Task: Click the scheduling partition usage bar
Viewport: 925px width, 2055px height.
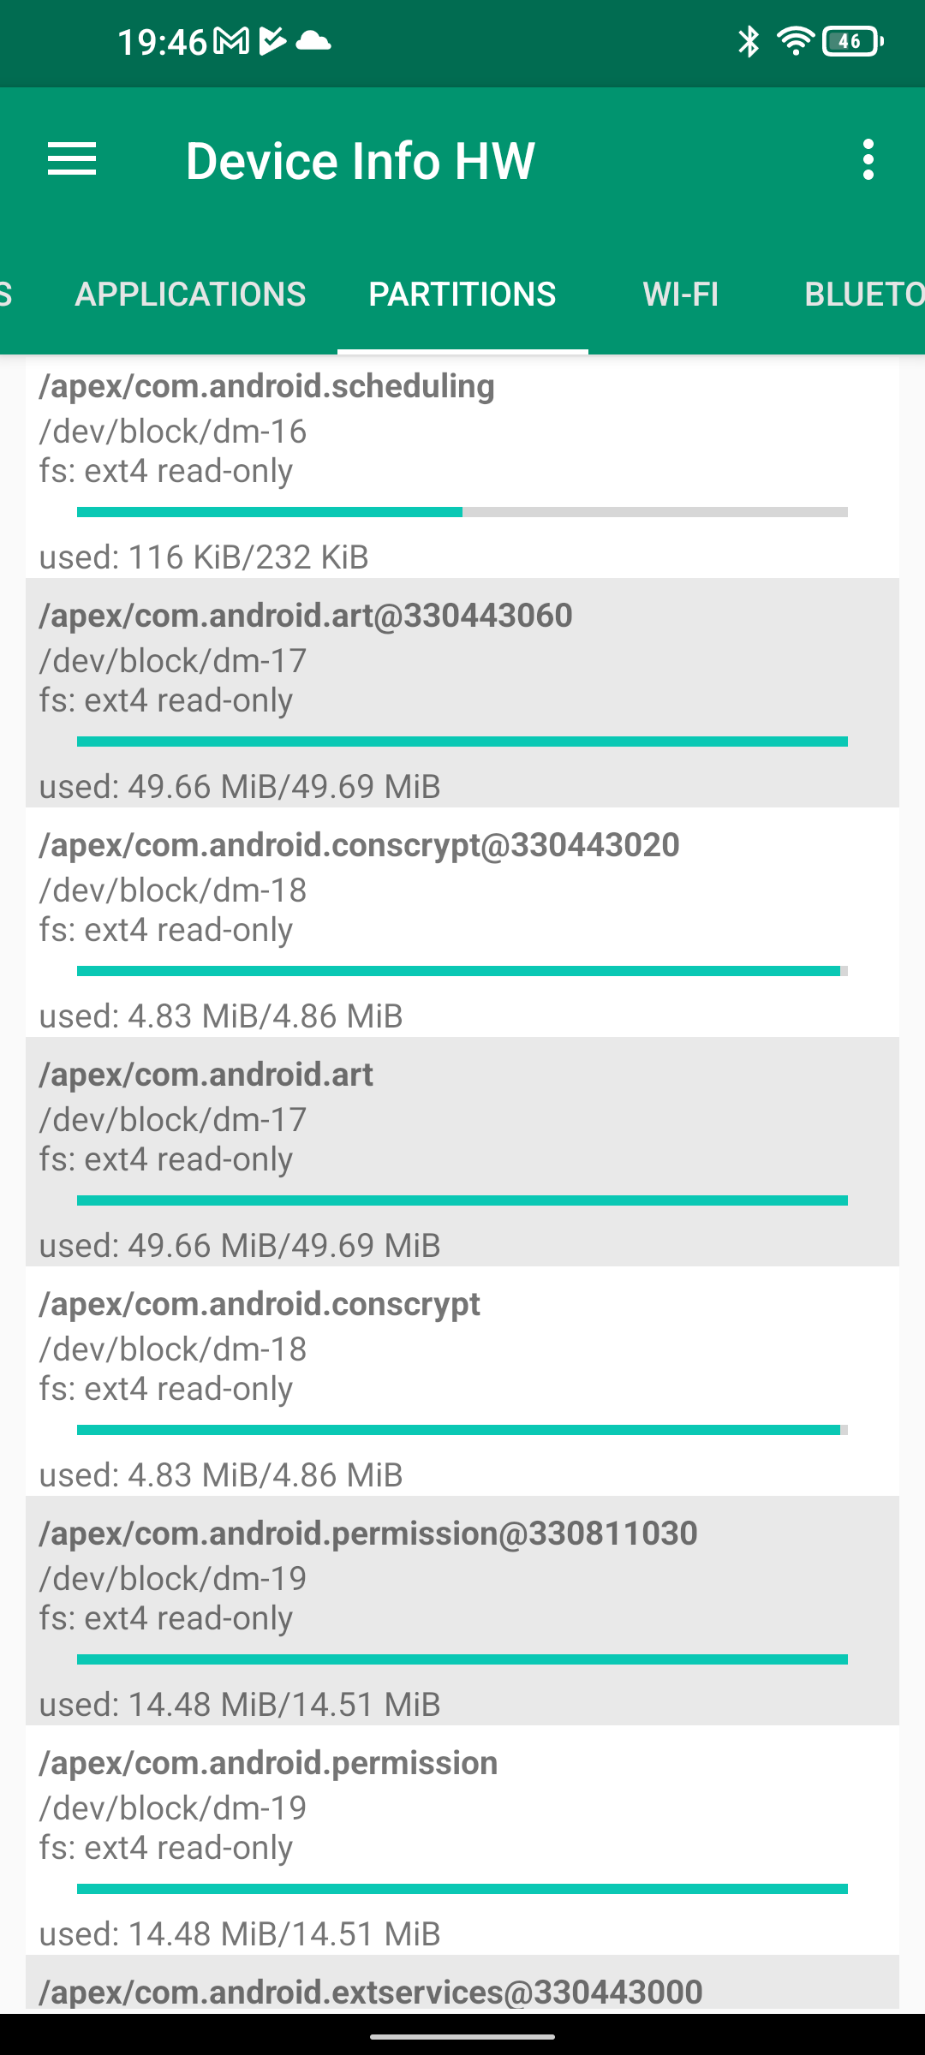Action: click(462, 512)
